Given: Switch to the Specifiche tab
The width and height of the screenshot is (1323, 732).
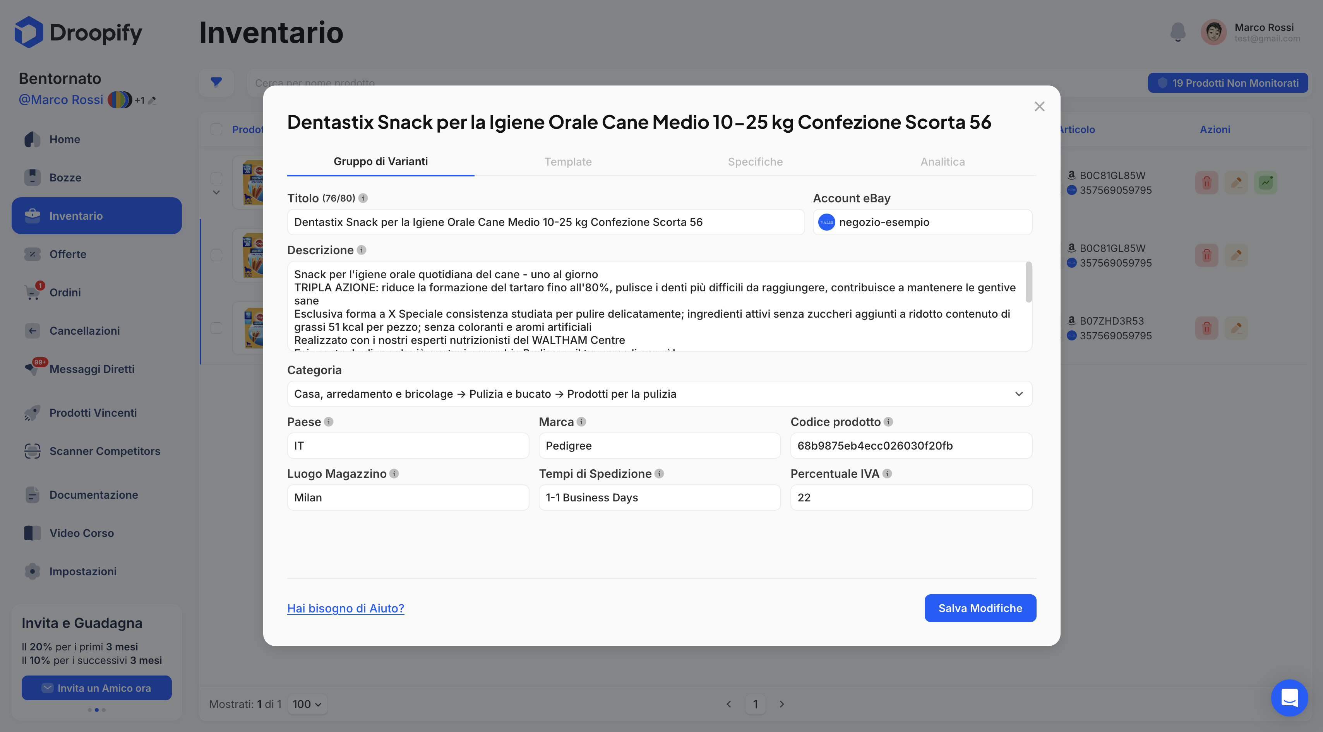Looking at the screenshot, I should click(x=755, y=162).
